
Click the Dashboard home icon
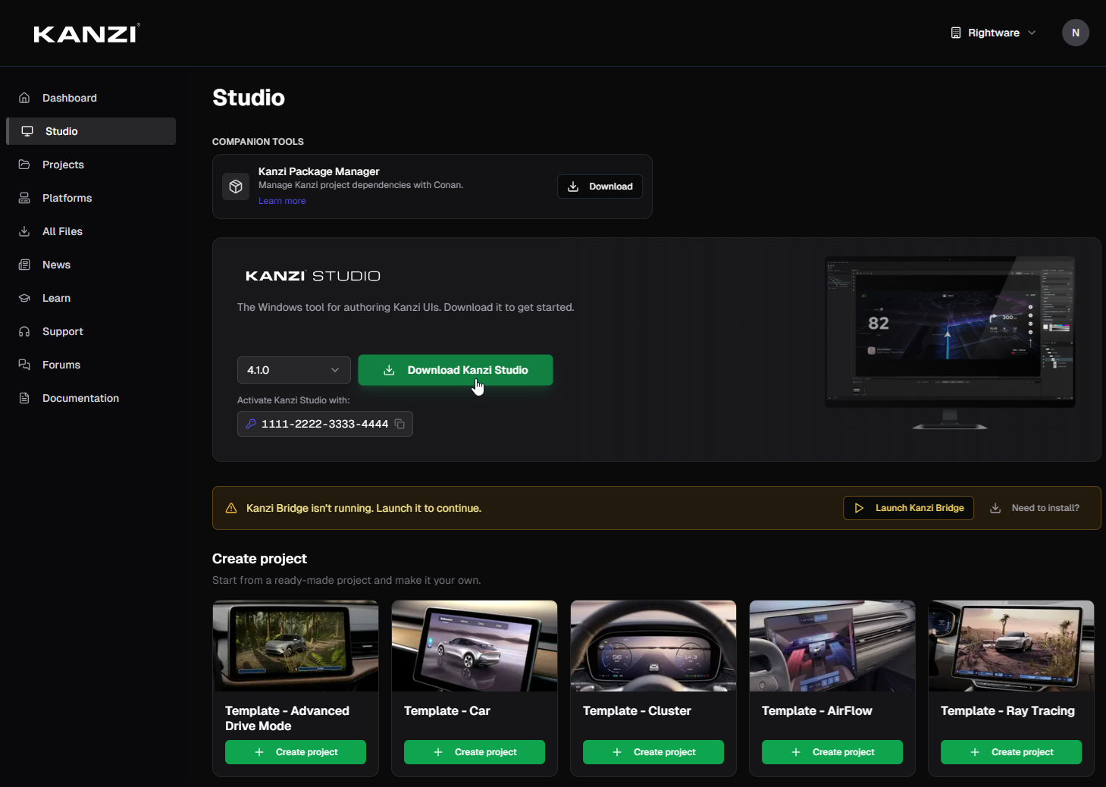pos(24,98)
